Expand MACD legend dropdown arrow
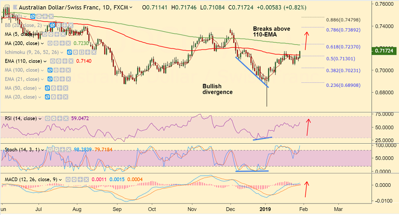 (60, 180)
